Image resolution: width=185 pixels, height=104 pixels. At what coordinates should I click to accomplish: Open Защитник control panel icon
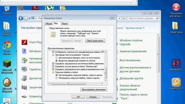[x=24, y=87]
